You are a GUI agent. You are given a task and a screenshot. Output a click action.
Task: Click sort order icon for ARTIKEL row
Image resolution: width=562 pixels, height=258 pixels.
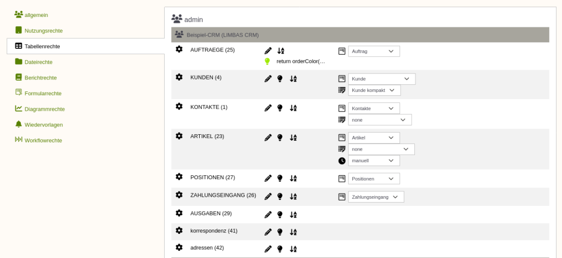[293, 137]
